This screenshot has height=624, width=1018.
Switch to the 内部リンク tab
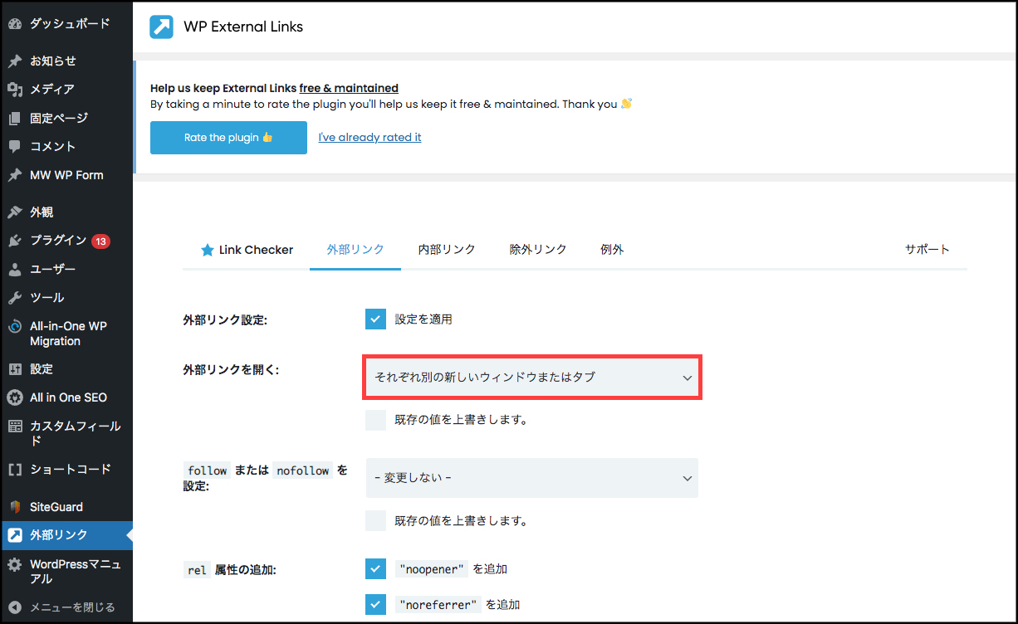click(447, 250)
